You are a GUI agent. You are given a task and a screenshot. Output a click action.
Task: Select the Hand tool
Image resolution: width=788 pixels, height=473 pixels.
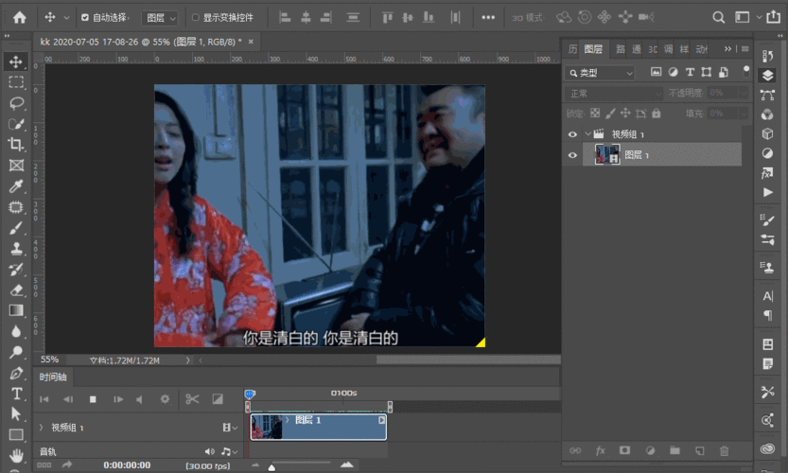[16, 455]
